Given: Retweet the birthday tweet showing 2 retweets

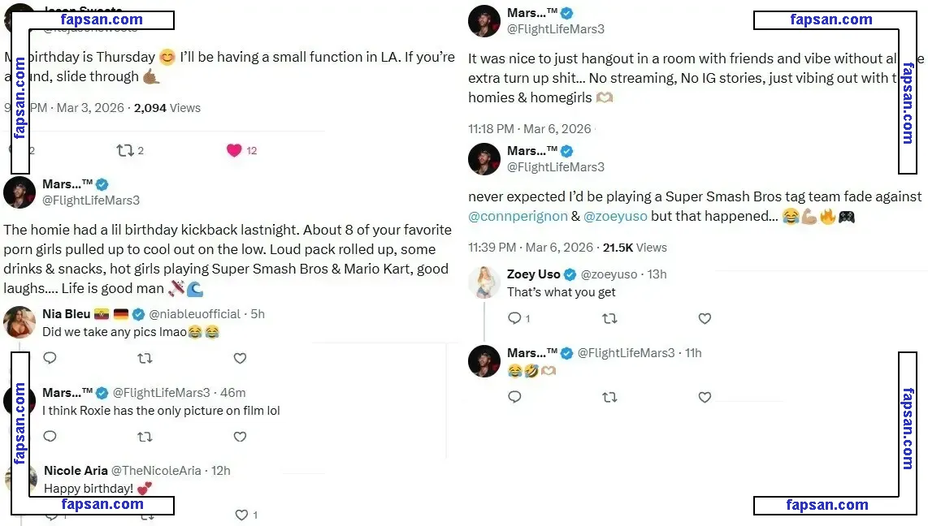Looking at the screenshot, I should point(125,150).
